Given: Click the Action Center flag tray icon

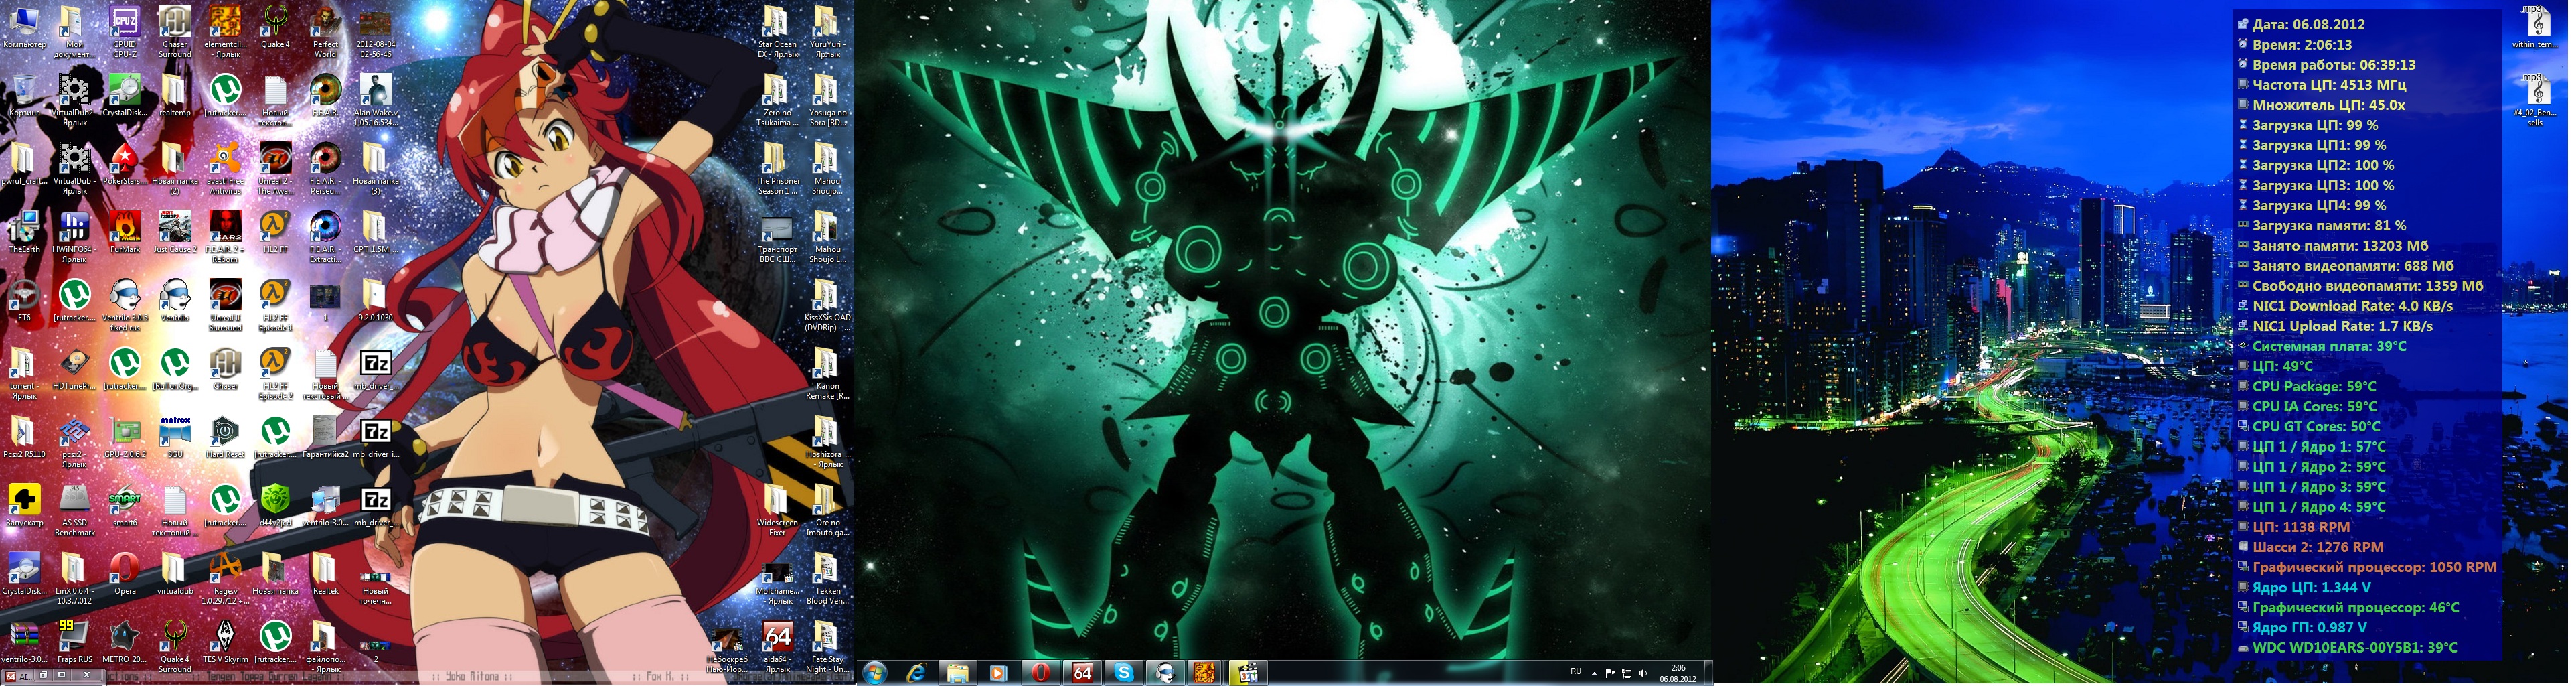Looking at the screenshot, I should point(1610,673).
